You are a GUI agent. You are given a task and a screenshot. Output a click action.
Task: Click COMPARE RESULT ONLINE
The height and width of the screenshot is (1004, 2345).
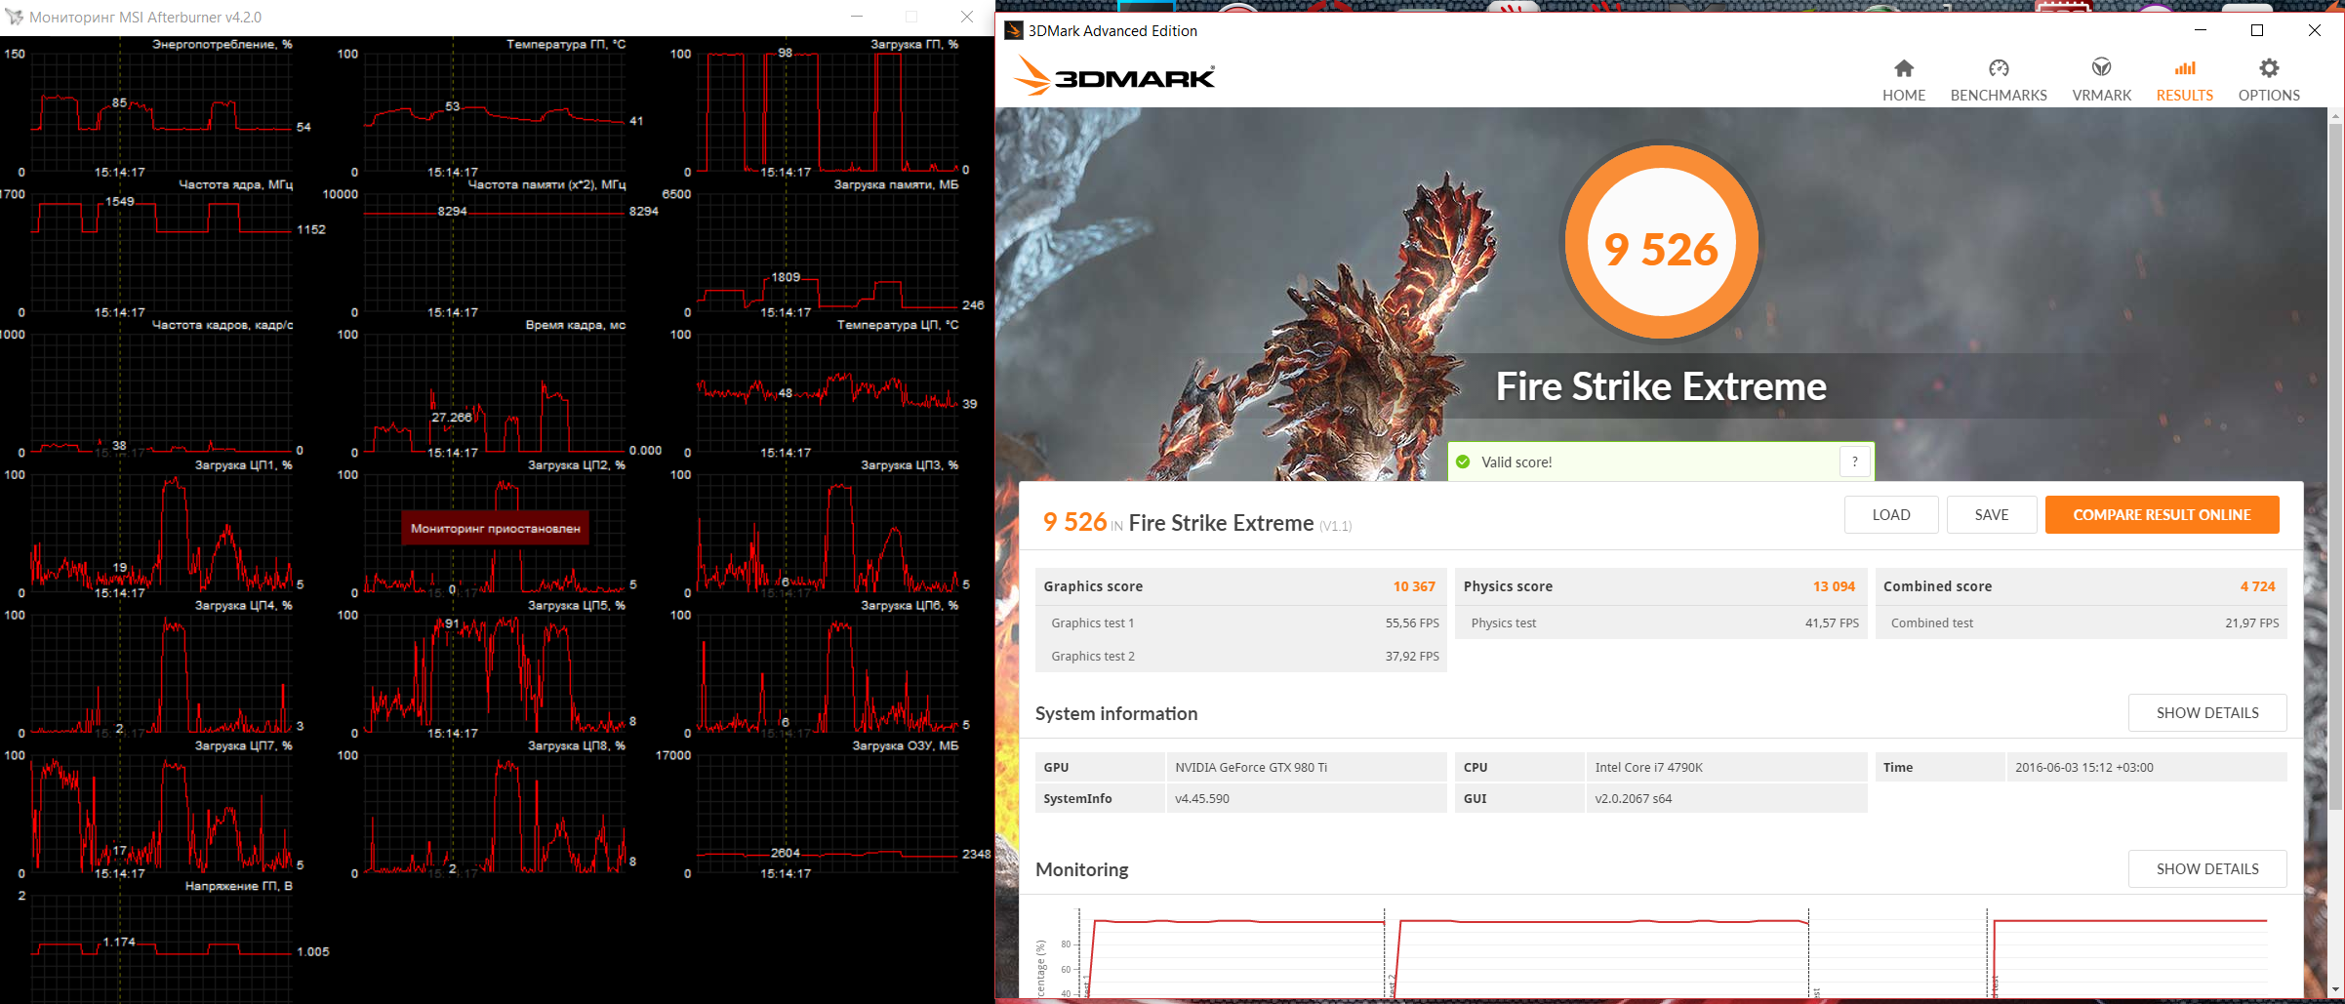coord(2162,515)
